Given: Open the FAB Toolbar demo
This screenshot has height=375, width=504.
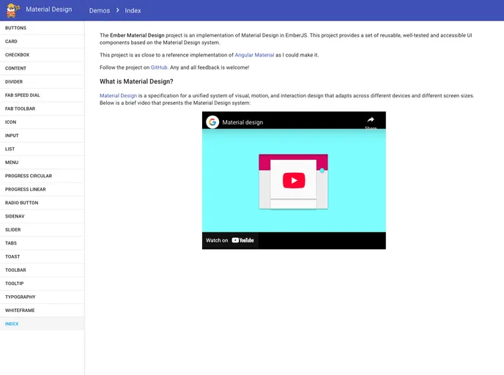Looking at the screenshot, I should (42, 108).
